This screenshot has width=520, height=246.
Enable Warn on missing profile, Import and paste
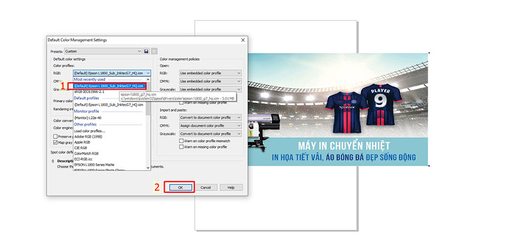pyautogui.click(x=181, y=146)
